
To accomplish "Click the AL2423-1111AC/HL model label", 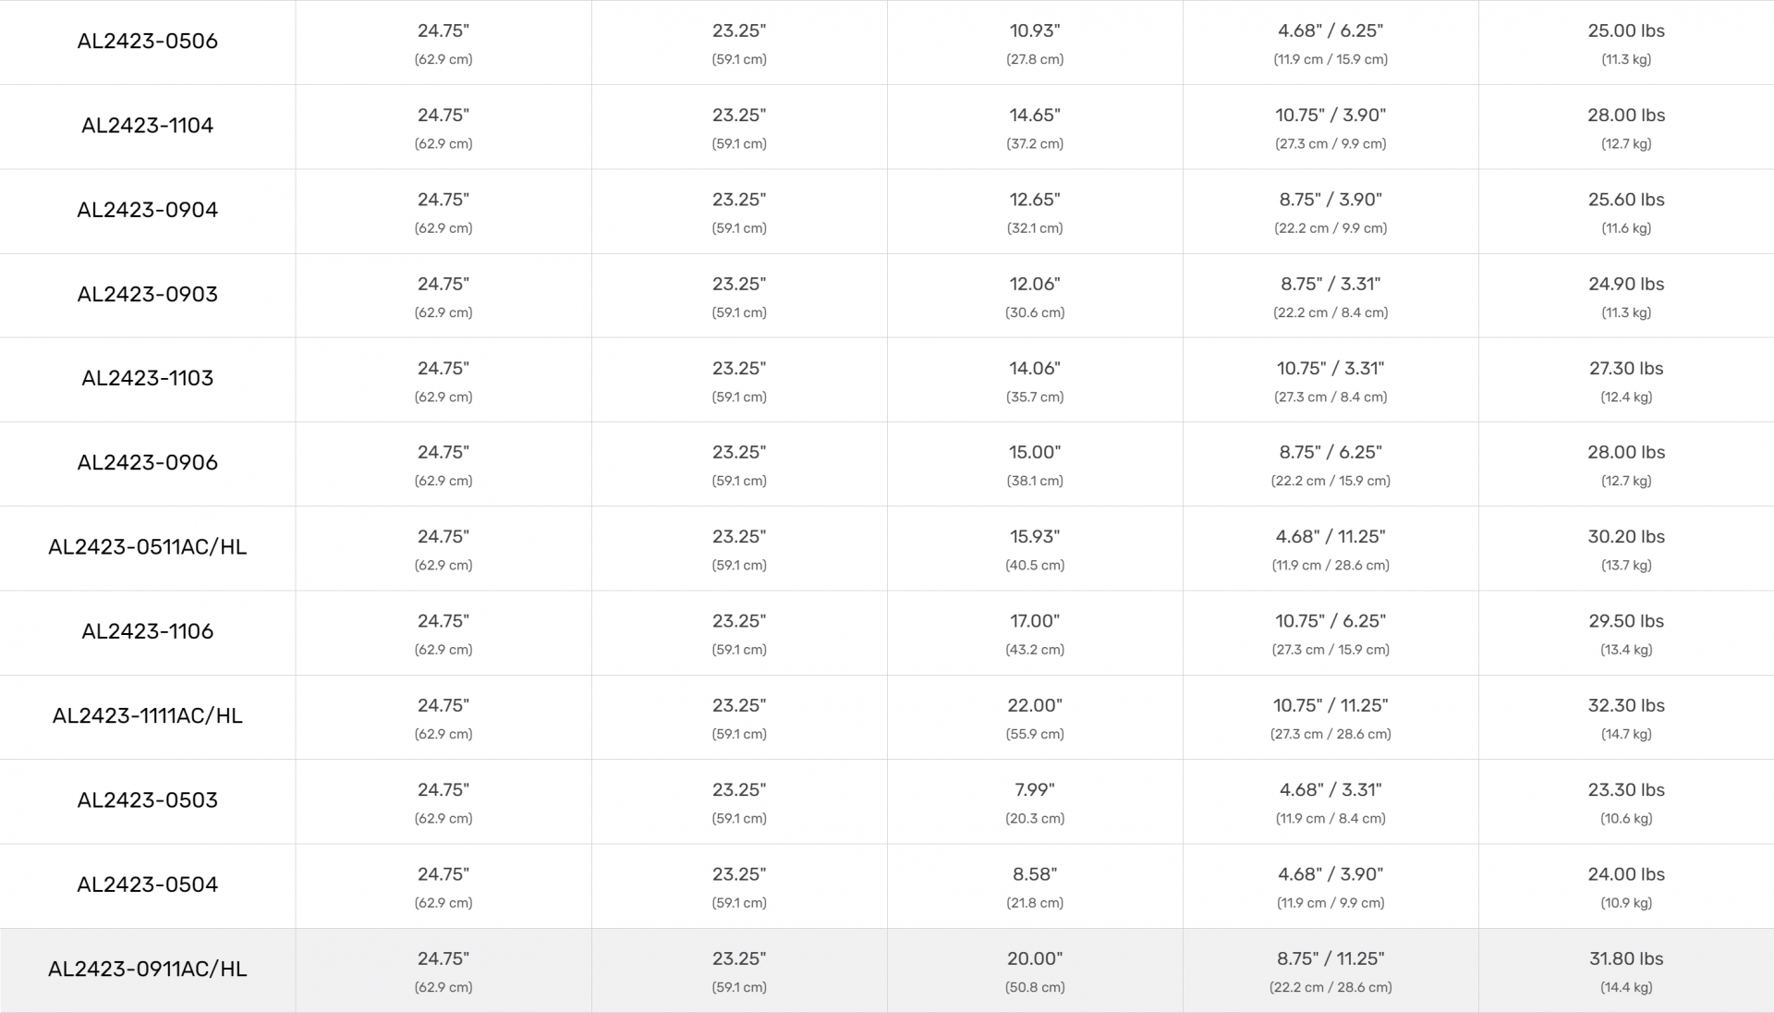I will point(147,715).
